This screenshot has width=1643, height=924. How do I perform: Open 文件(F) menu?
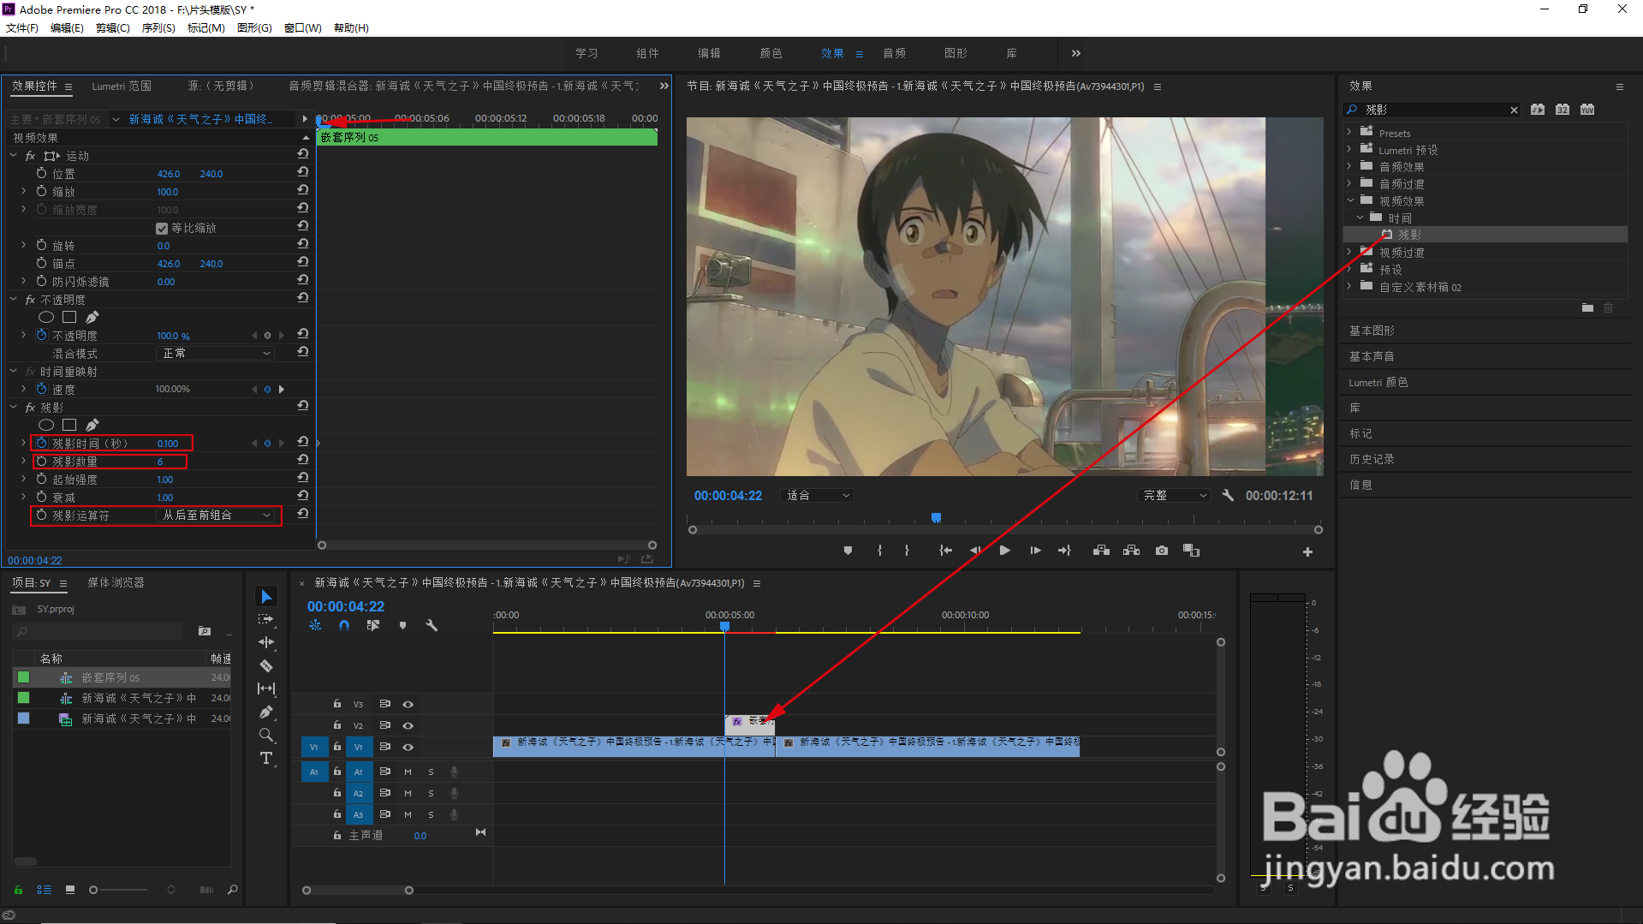click(22, 27)
